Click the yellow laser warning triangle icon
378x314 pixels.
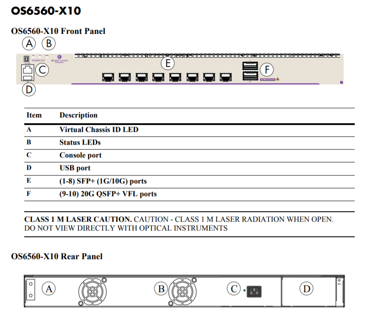click(x=278, y=79)
